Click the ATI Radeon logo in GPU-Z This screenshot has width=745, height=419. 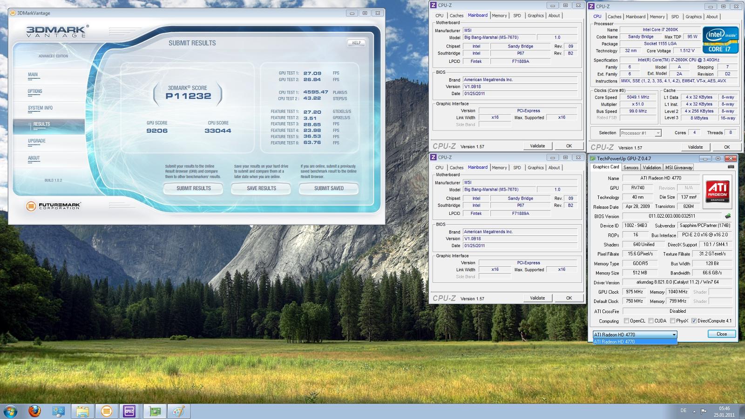pos(718,192)
